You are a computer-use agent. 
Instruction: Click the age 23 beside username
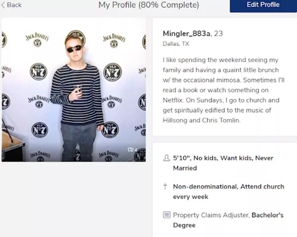click(x=218, y=33)
